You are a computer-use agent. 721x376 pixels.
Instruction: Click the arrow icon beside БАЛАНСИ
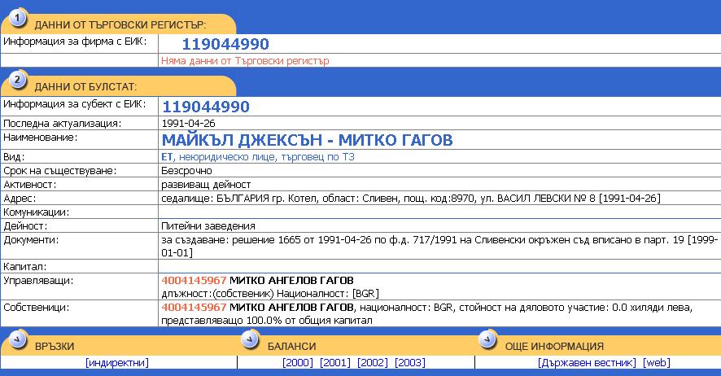[x=250, y=340]
